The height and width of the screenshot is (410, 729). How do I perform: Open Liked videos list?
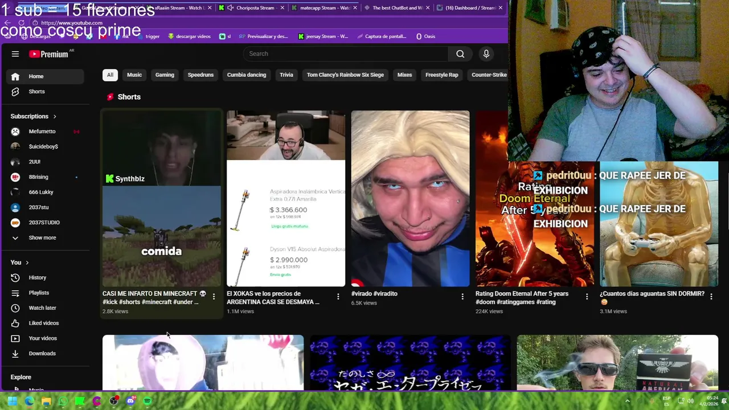point(44,323)
